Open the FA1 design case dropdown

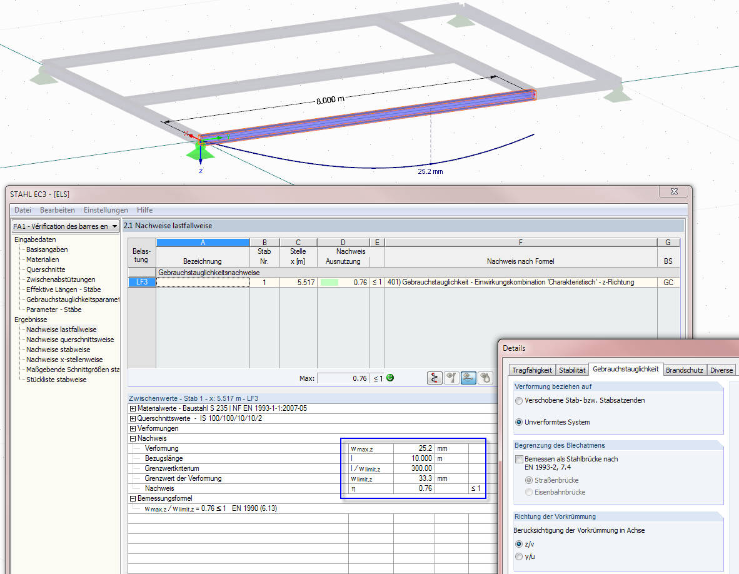click(114, 226)
